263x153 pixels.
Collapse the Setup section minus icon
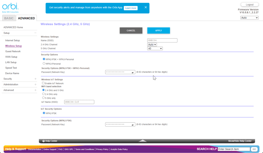35,33
